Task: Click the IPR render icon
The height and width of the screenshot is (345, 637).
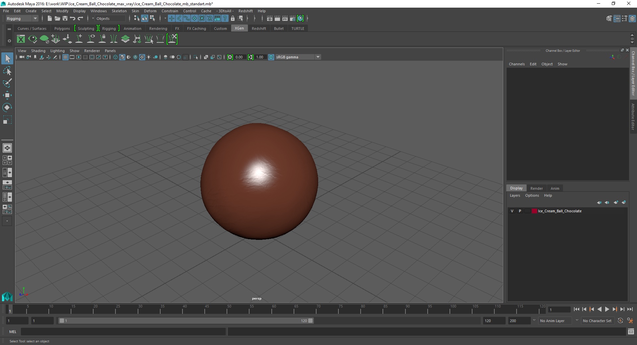Action: [285, 19]
